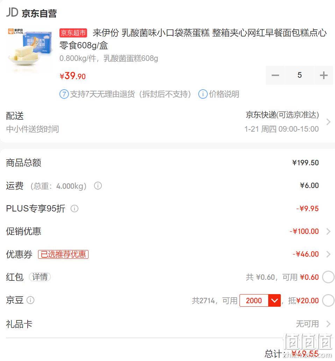Click the 已选推荐优惠 coupon tag
This screenshot has height=361, width=335.
[x=63, y=255]
